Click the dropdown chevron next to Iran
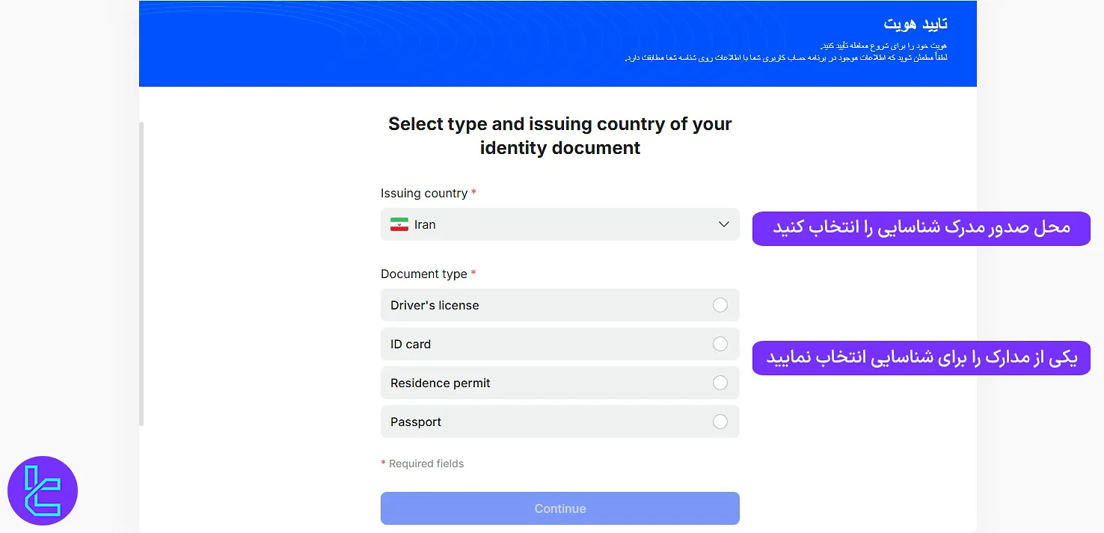 723,224
